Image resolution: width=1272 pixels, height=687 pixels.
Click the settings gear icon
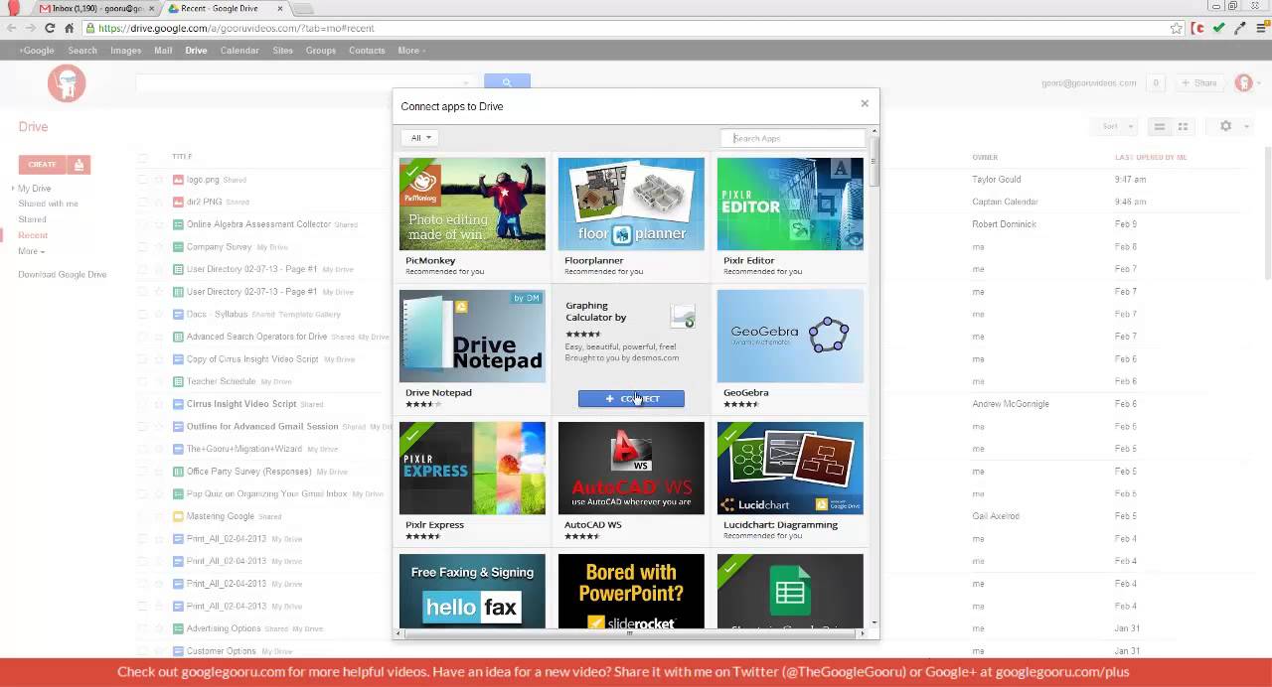(x=1226, y=126)
